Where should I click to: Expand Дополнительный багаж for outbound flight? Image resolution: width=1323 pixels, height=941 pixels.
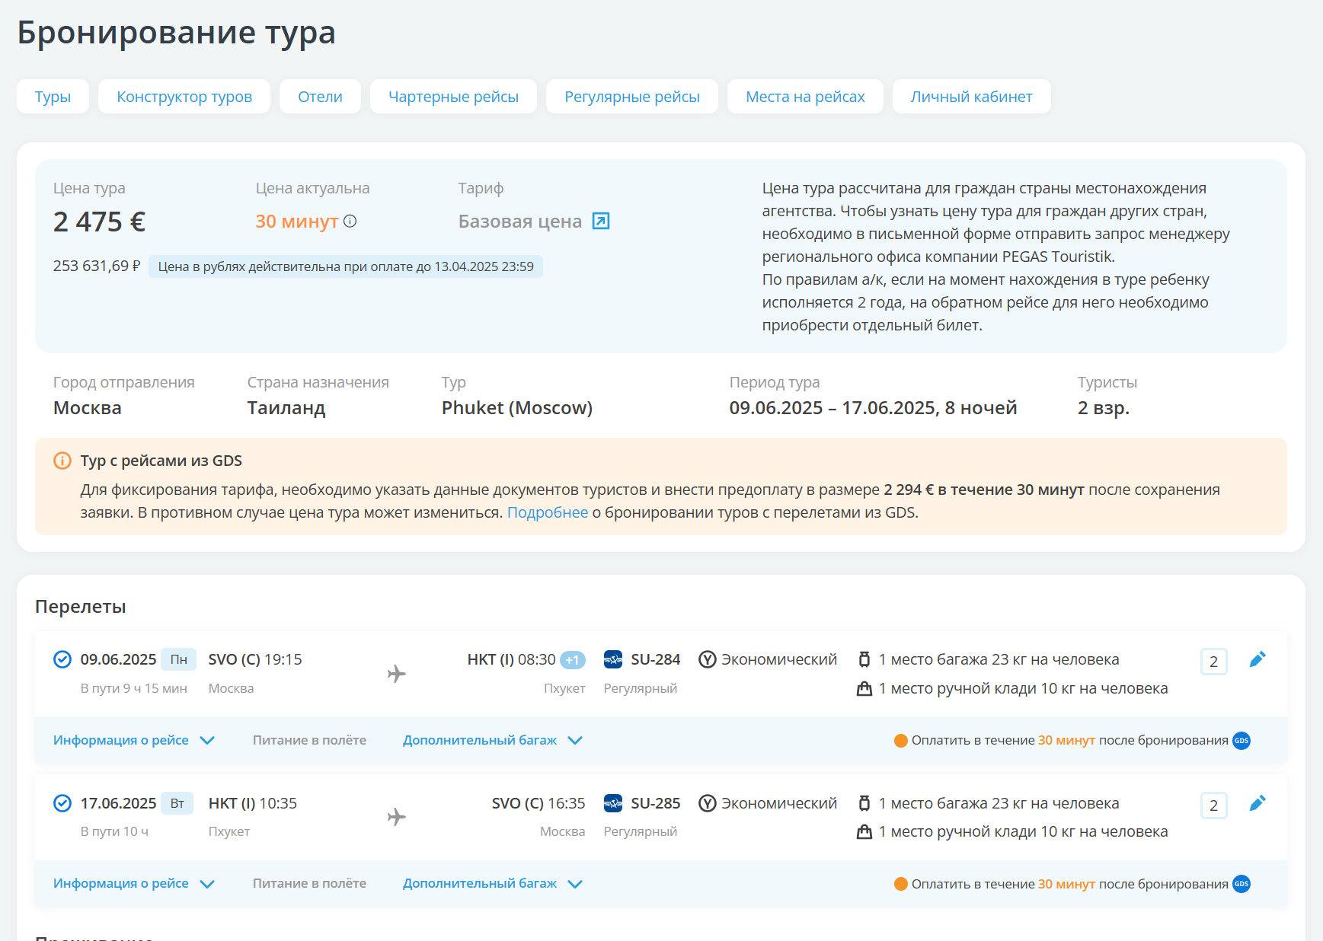click(492, 740)
